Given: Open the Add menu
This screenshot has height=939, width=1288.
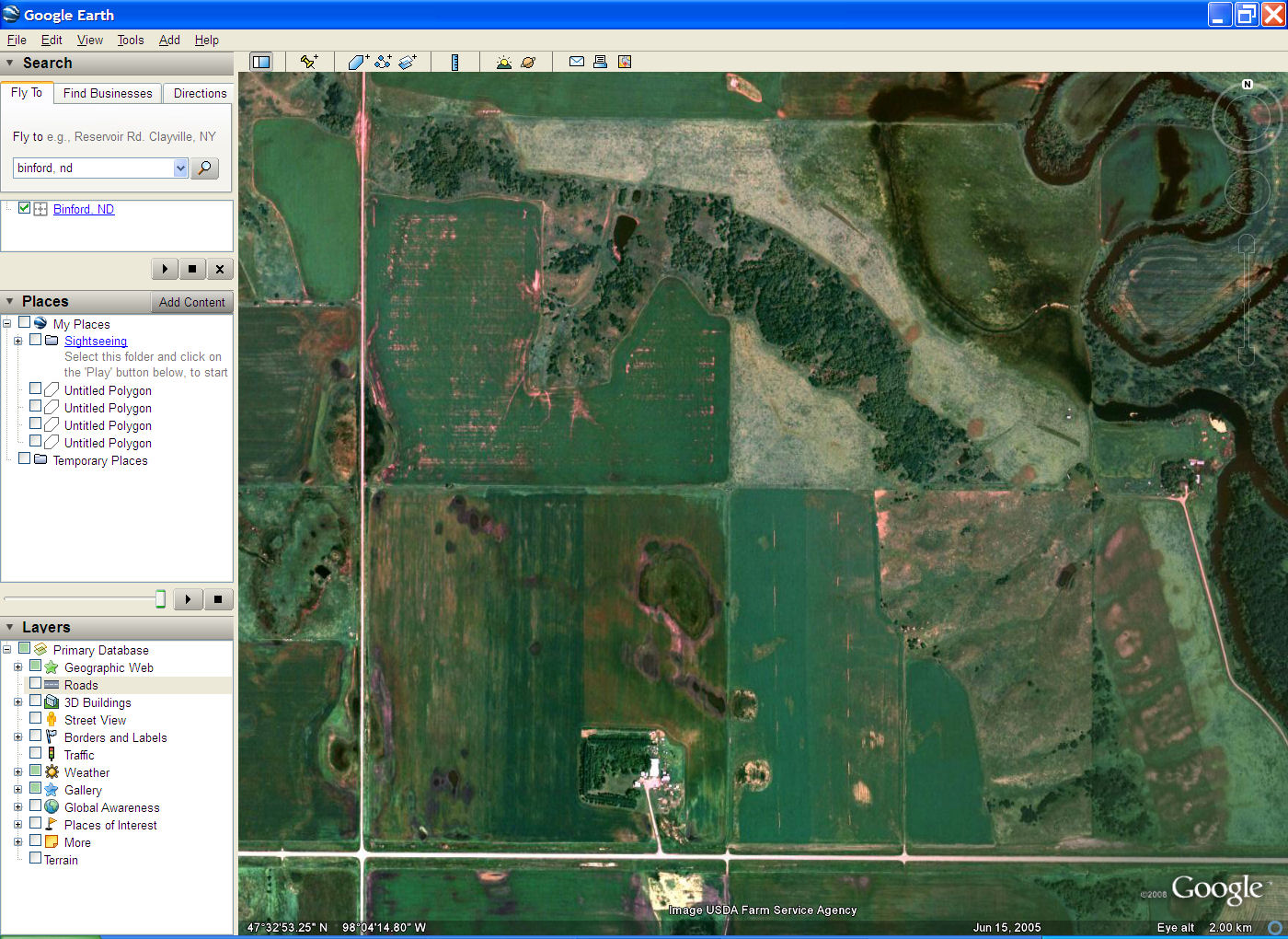Looking at the screenshot, I should coord(169,40).
